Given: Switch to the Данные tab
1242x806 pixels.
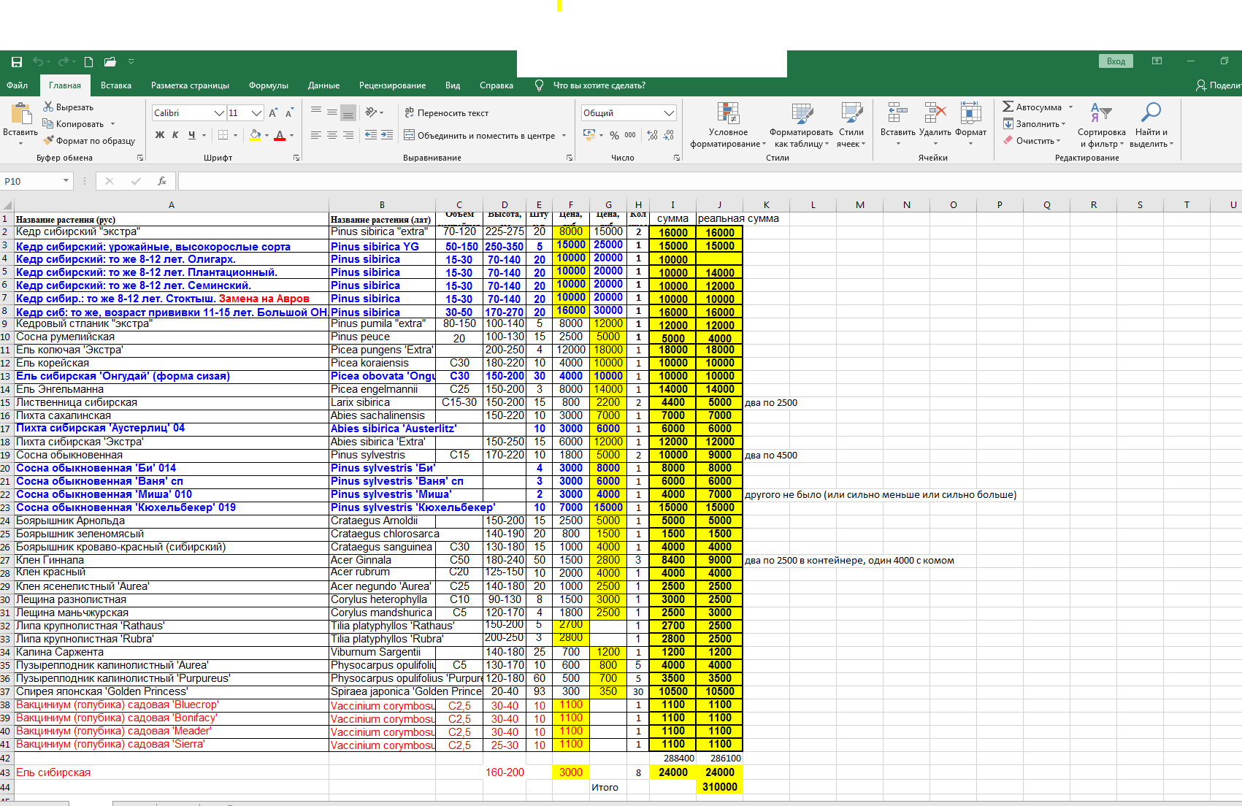Looking at the screenshot, I should pos(323,85).
